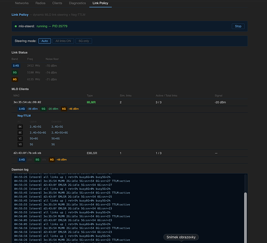
Task: Click the 5G badge under the MLMR client
Action: click(x=43, y=109)
